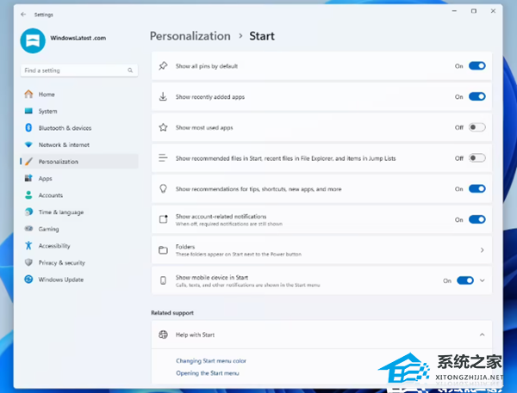This screenshot has height=393, width=517.
Task: Click the WindowsLatest .com account name
Action: point(78,38)
